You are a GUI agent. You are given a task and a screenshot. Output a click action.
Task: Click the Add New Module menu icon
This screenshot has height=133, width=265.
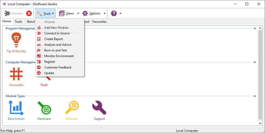[39, 28]
